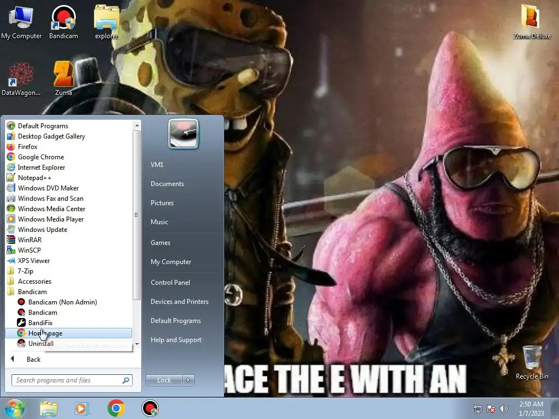
Task: Select DataWagon desktop shortcut
Action: (21, 79)
